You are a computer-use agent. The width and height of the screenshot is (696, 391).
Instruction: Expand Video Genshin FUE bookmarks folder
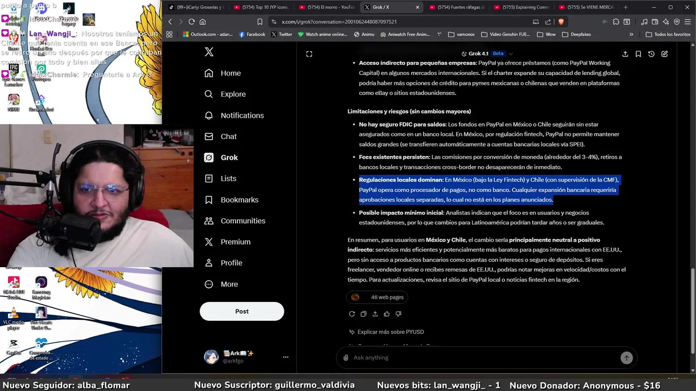(x=505, y=34)
